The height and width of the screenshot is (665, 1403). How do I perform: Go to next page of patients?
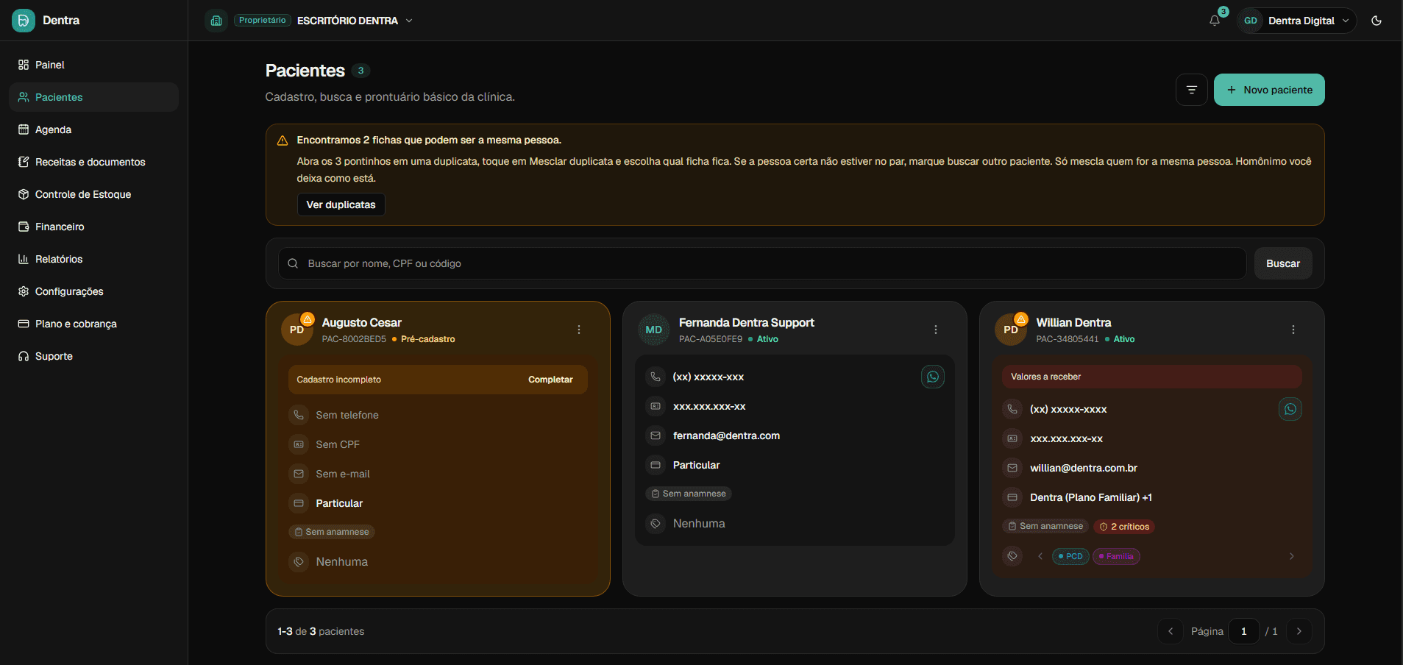coord(1299,631)
